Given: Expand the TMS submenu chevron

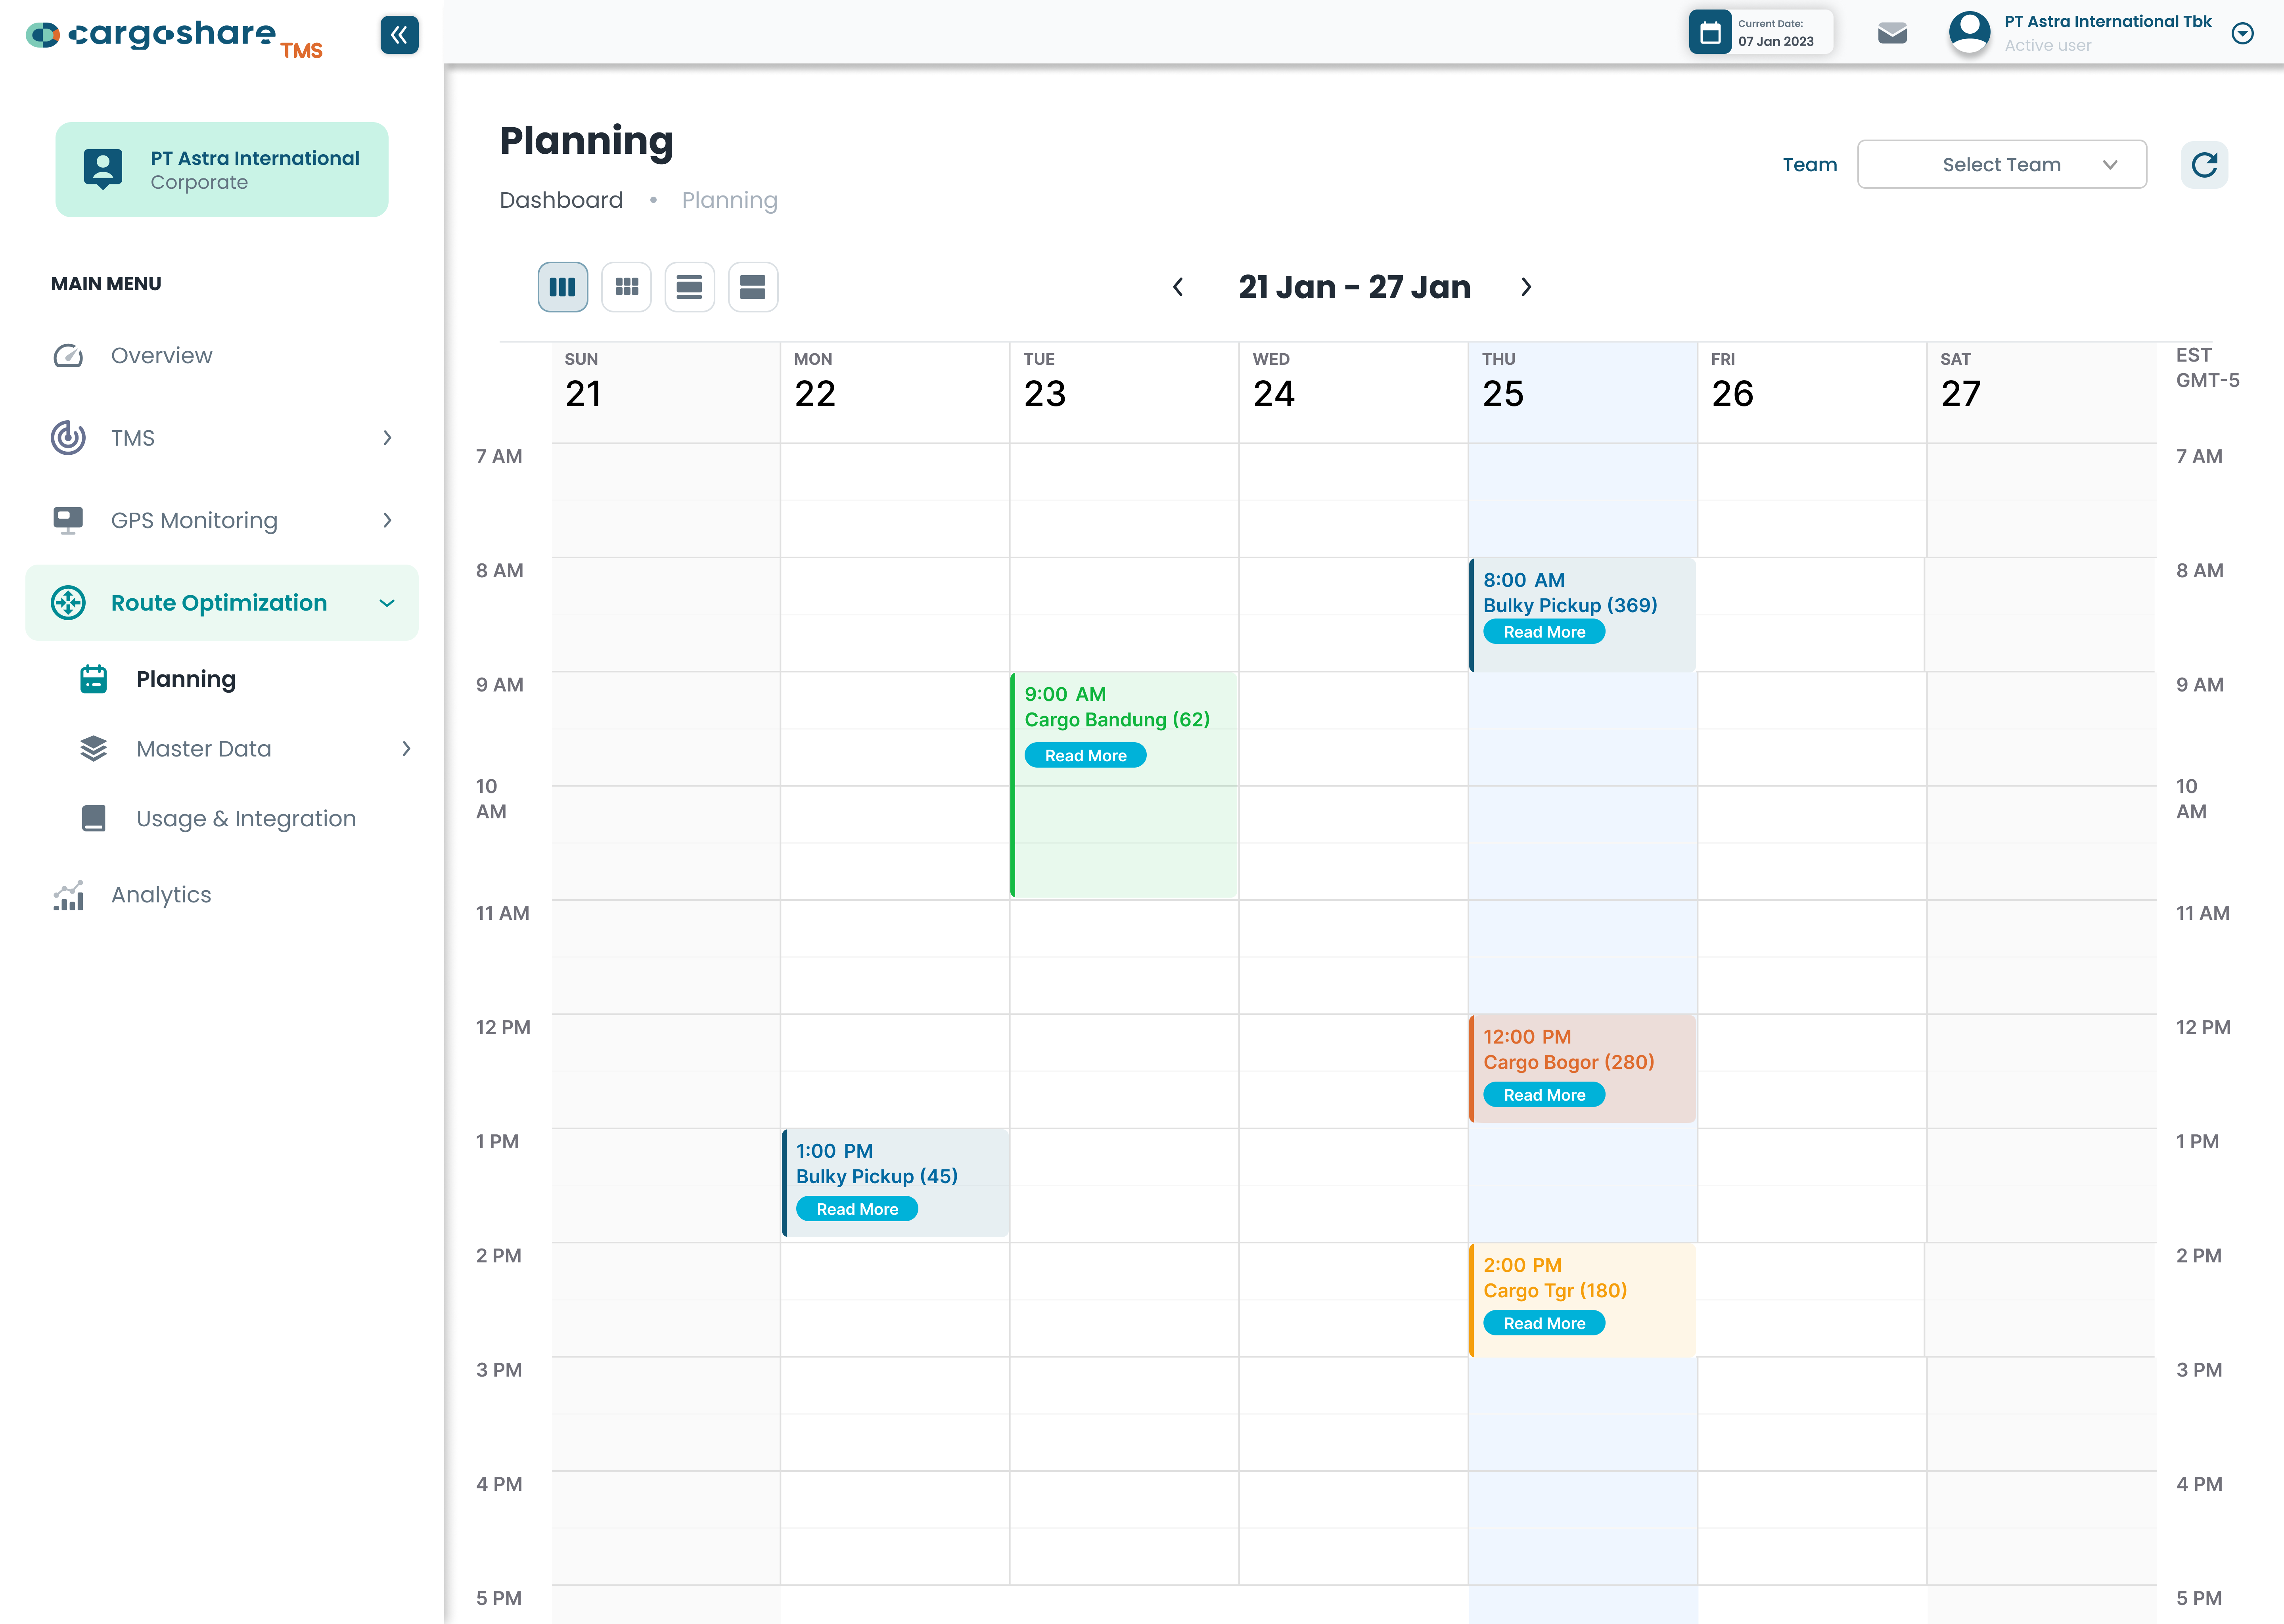Looking at the screenshot, I should [387, 438].
